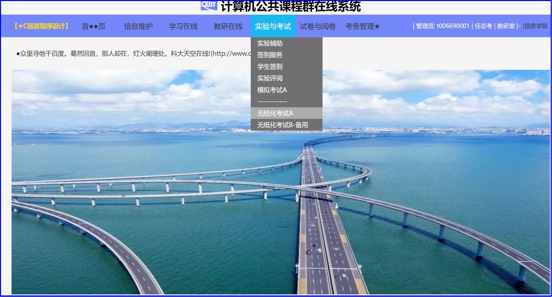Open the C语言程序设计 course link
The width and height of the screenshot is (552, 297).
click(x=42, y=26)
